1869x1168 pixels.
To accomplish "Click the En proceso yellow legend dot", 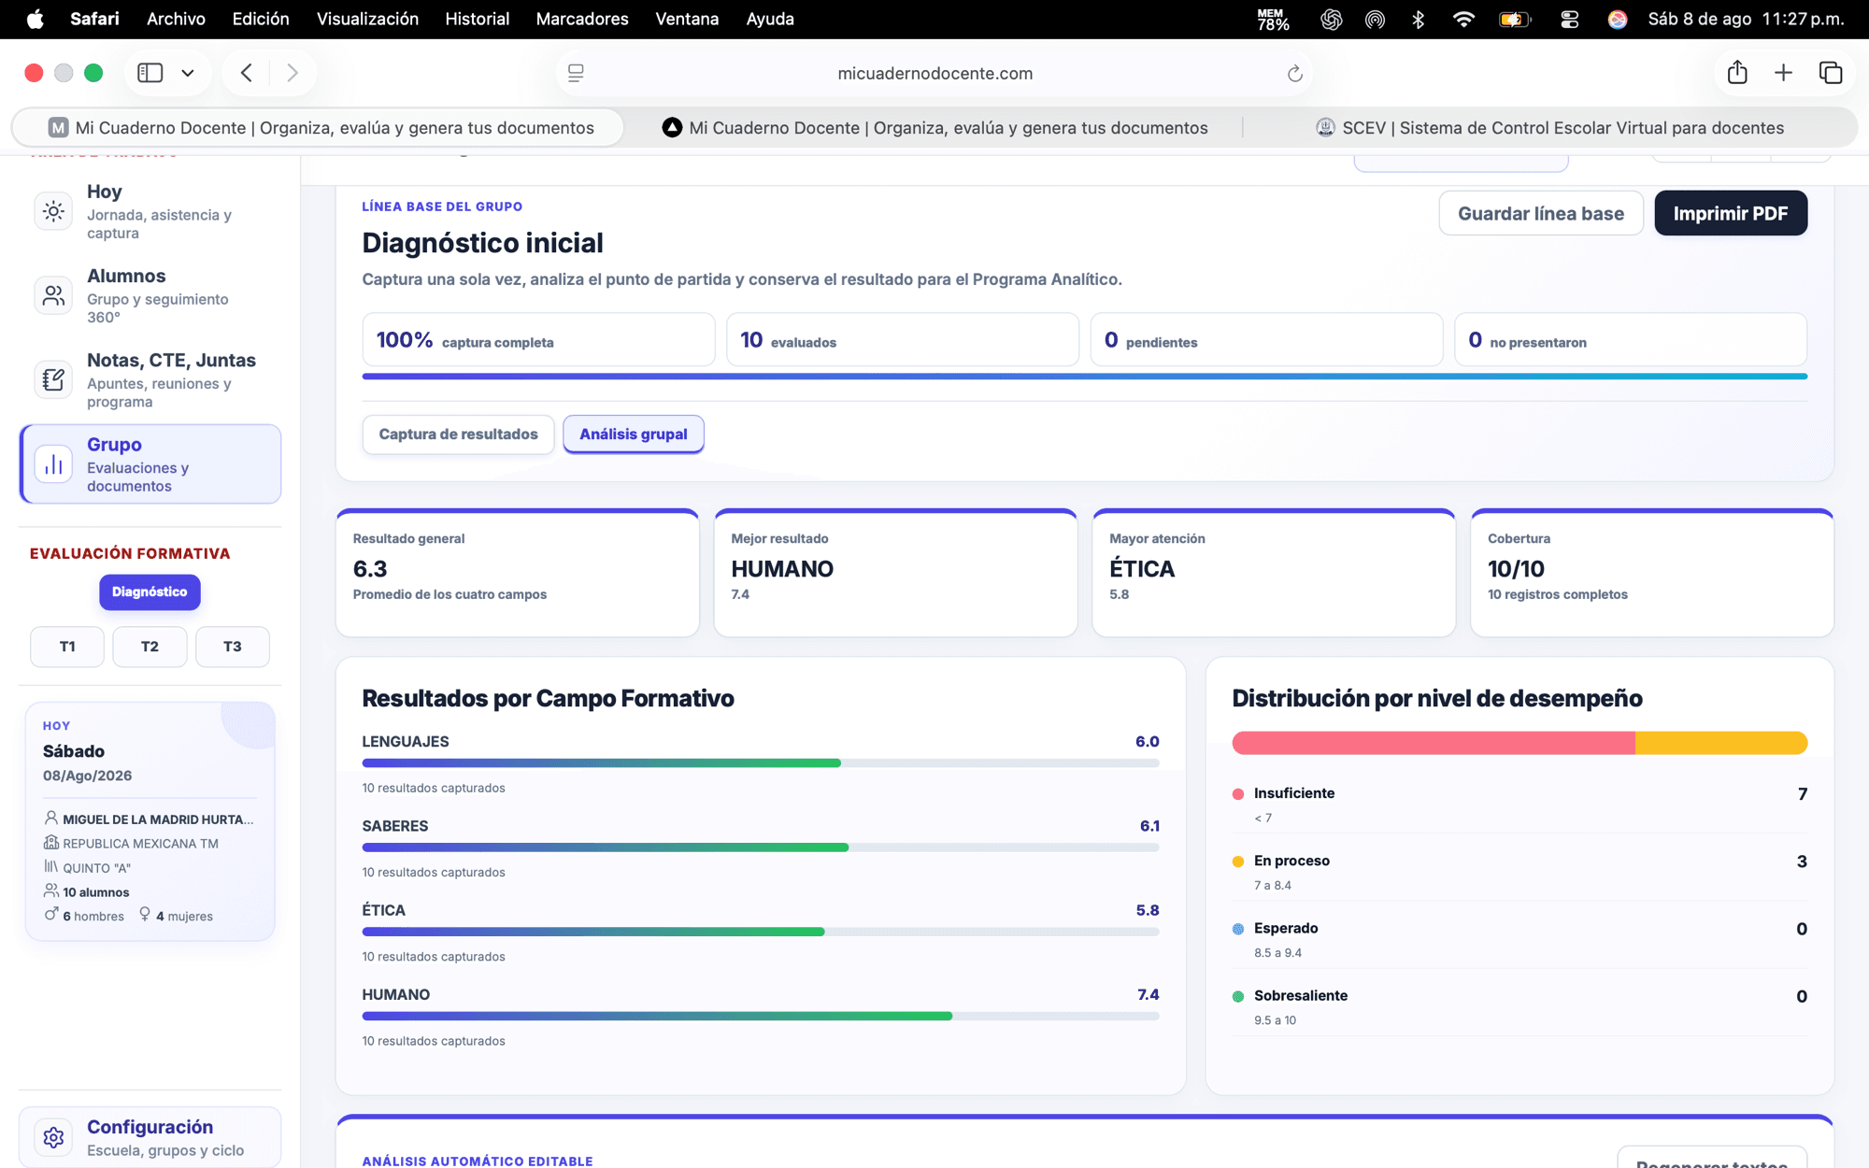I will pyautogui.click(x=1238, y=862).
